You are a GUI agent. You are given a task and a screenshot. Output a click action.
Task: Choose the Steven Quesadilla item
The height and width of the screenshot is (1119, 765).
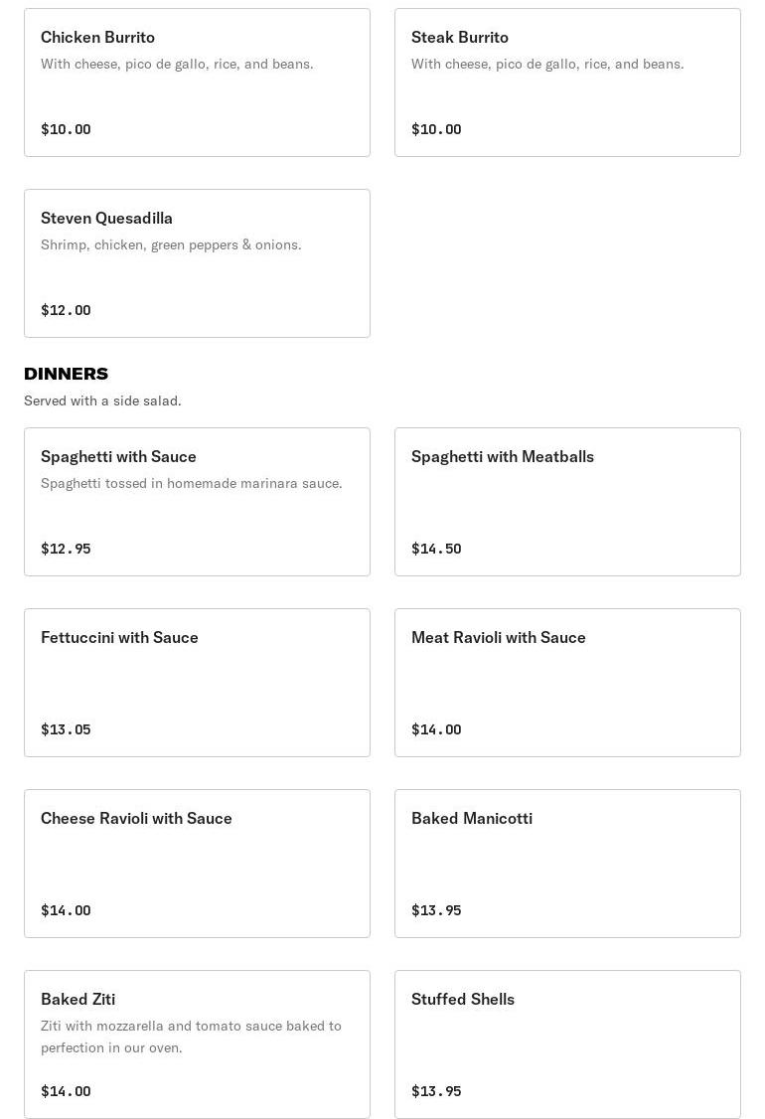click(197, 263)
